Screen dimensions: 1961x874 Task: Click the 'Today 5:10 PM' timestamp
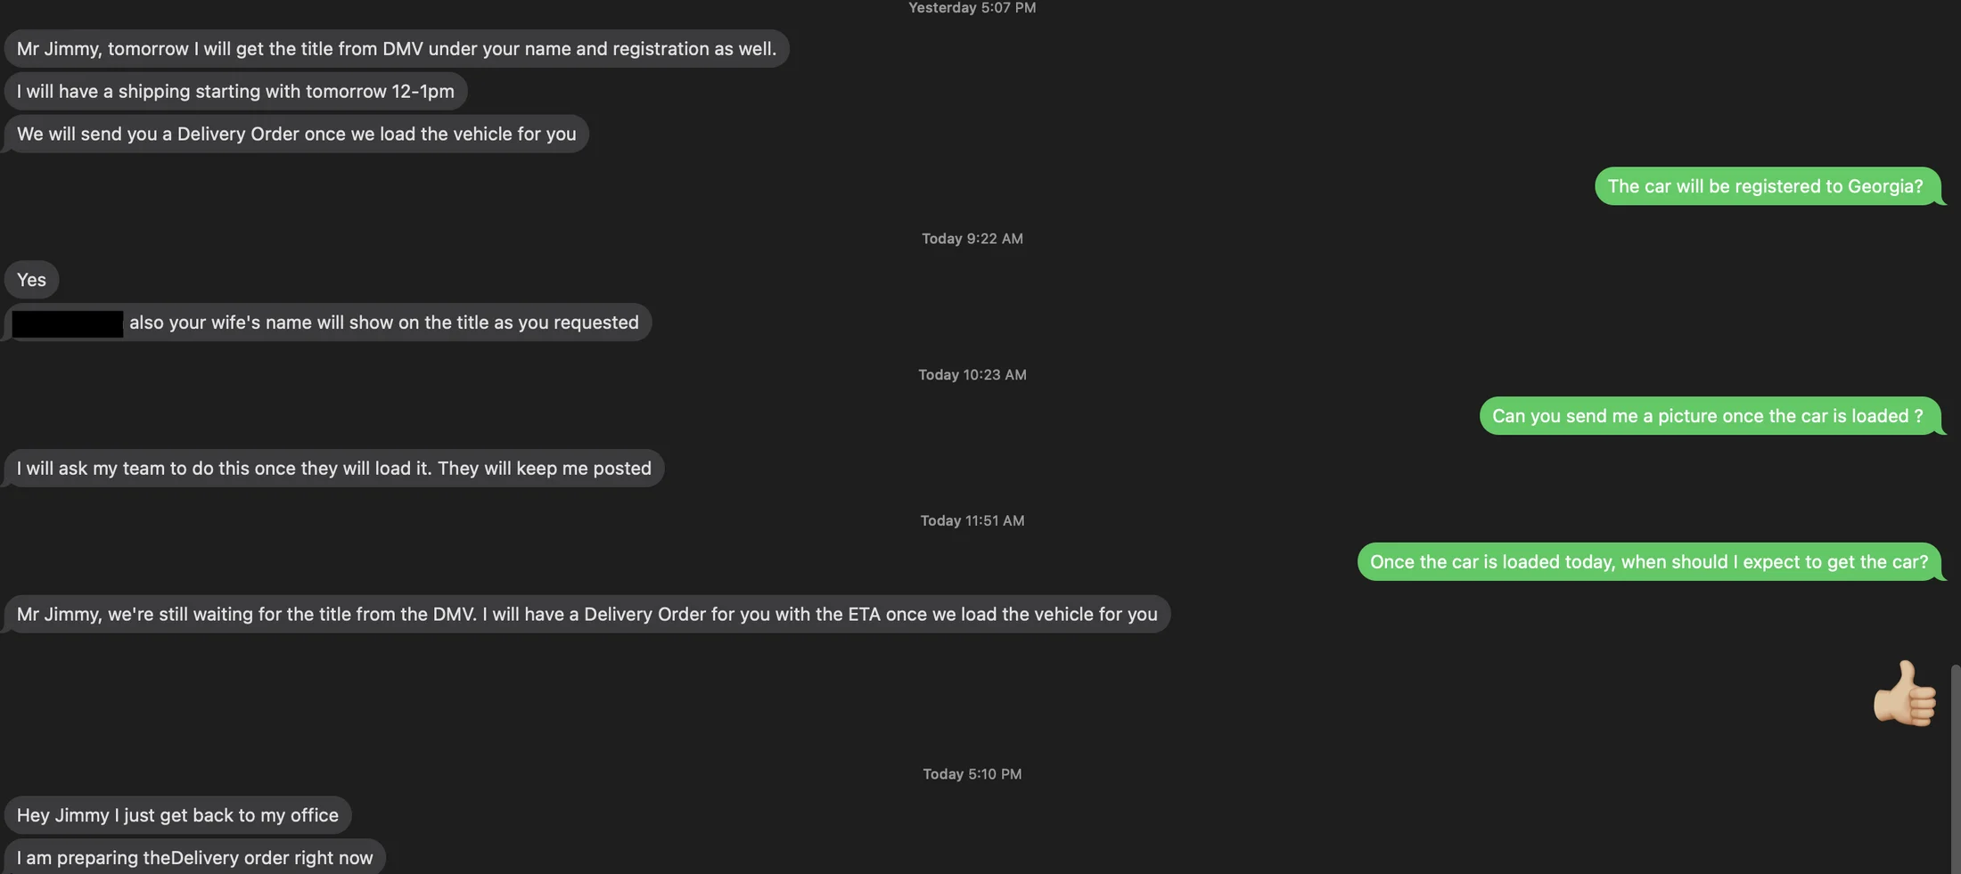[x=972, y=774]
